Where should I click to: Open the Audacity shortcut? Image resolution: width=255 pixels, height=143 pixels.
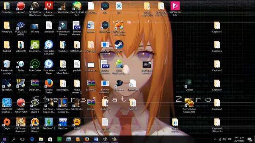tap(105, 103)
